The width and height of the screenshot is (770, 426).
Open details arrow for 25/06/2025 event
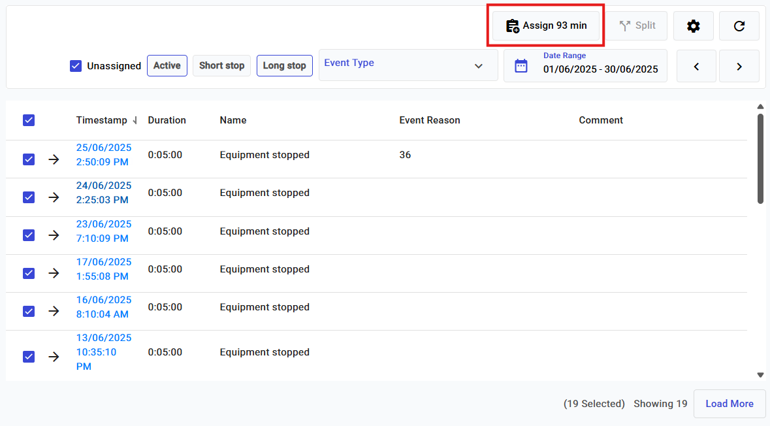(x=54, y=159)
